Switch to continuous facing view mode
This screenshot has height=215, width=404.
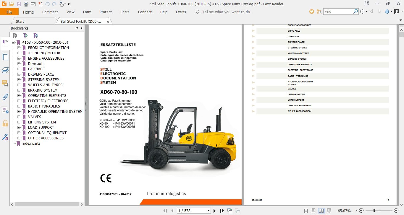click(329, 211)
